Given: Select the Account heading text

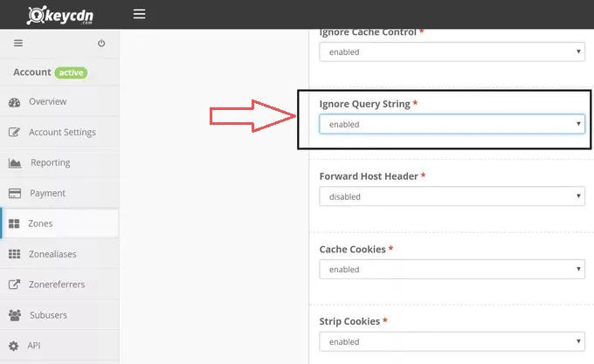Looking at the screenshot, I should 32,72.
